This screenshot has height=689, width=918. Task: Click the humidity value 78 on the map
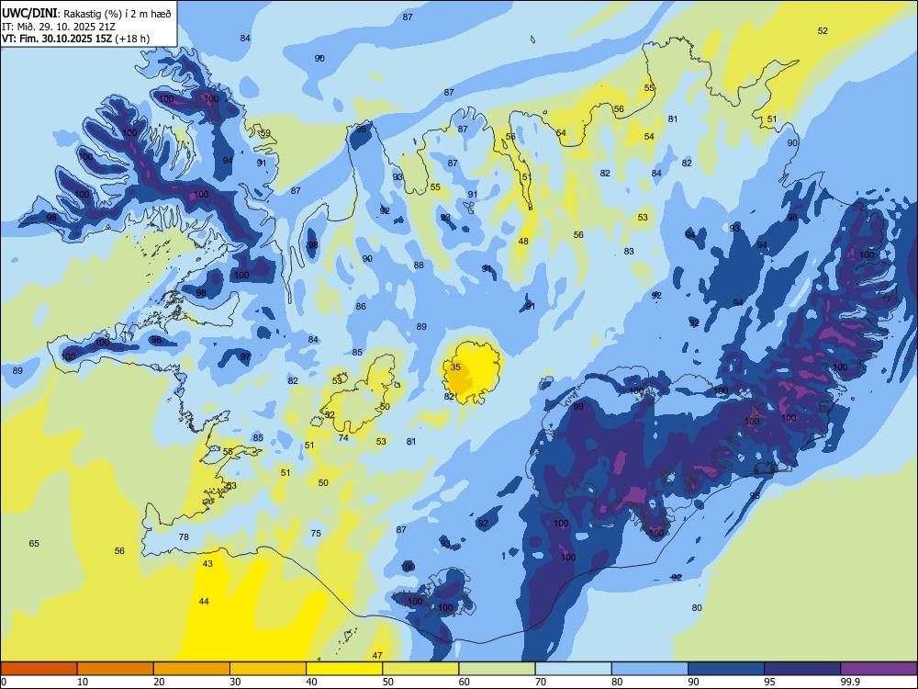tap(184, 537)
